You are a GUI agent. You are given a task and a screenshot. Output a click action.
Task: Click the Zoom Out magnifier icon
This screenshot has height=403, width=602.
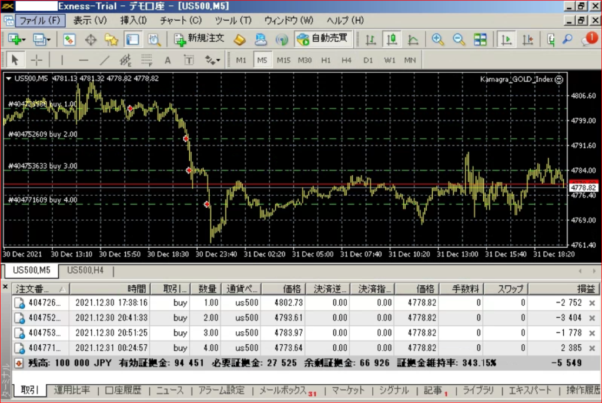pyautogui.click(x=459, y=40)
